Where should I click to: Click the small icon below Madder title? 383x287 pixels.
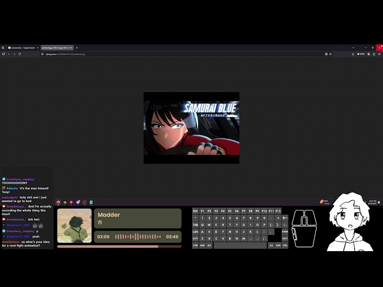pyautogui.click(x=100, y=222)
